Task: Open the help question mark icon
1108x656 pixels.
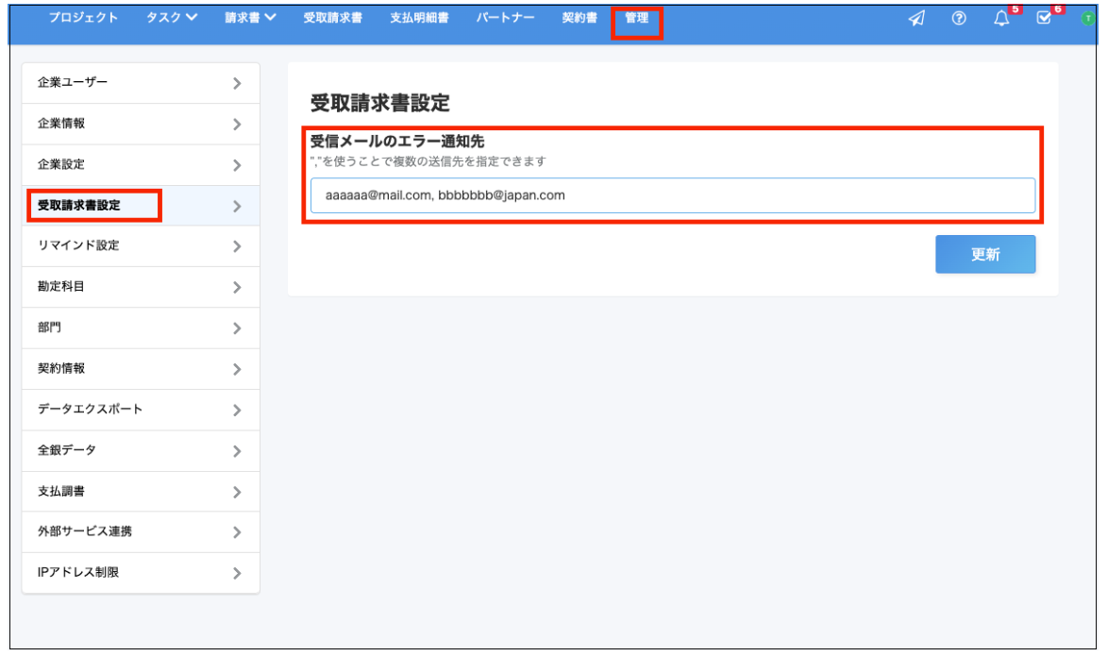Action: [958, 18]
